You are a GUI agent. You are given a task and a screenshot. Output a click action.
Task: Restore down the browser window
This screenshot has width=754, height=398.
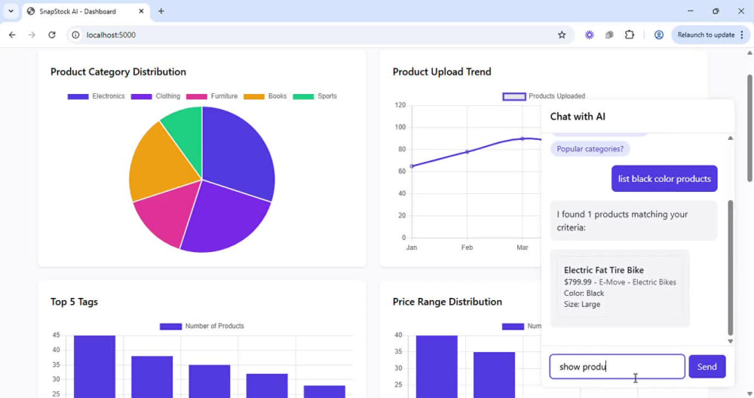click(716, 11)
